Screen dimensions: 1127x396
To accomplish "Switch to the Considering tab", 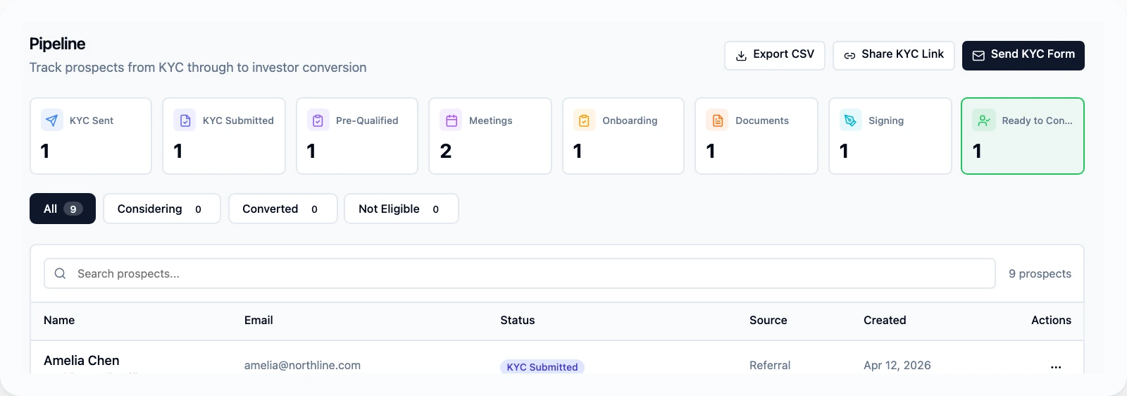I will [162, 209].
